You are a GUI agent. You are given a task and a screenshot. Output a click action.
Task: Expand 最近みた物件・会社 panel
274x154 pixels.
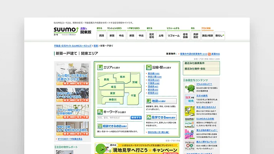point(201,69)
